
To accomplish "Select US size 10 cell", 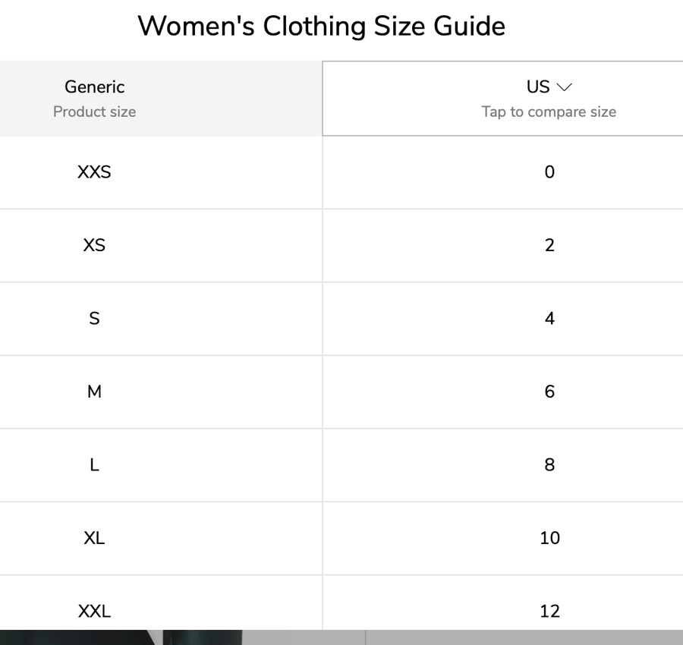I will 549,538.
